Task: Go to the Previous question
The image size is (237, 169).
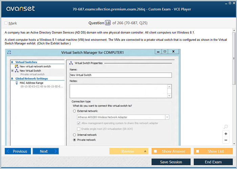Action: (x=18, y=151)
